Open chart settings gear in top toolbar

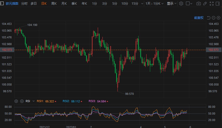point(181,4)
